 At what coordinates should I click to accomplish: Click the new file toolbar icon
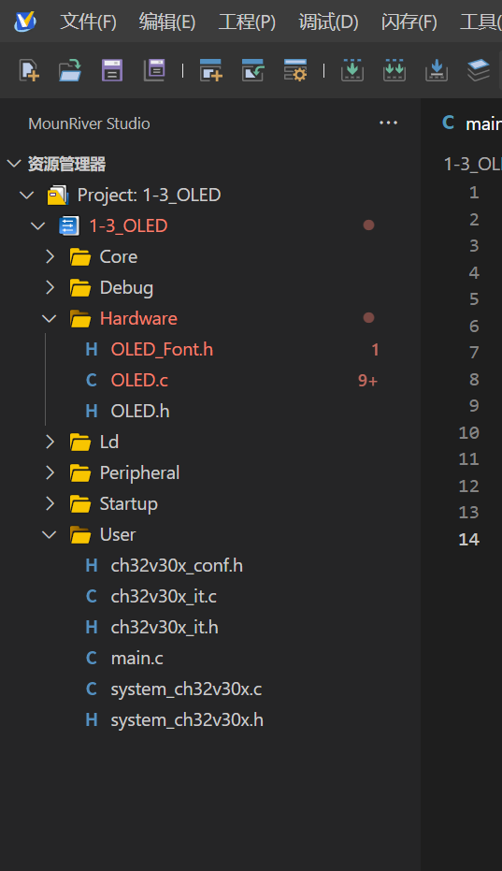point(29,70)
